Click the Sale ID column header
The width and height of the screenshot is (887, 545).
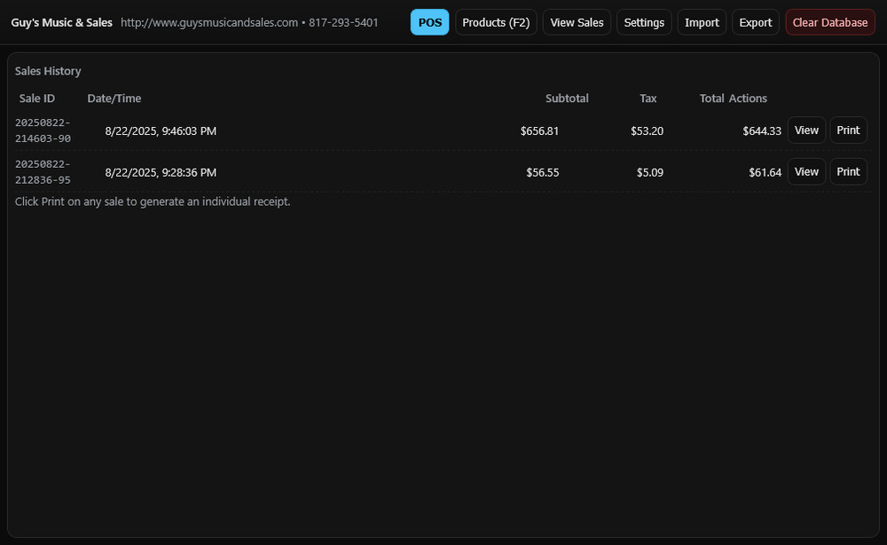tap(36, 98)
